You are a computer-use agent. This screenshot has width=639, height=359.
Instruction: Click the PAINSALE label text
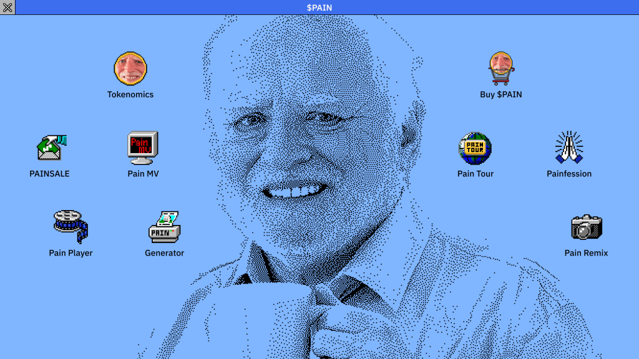[49, 174]
